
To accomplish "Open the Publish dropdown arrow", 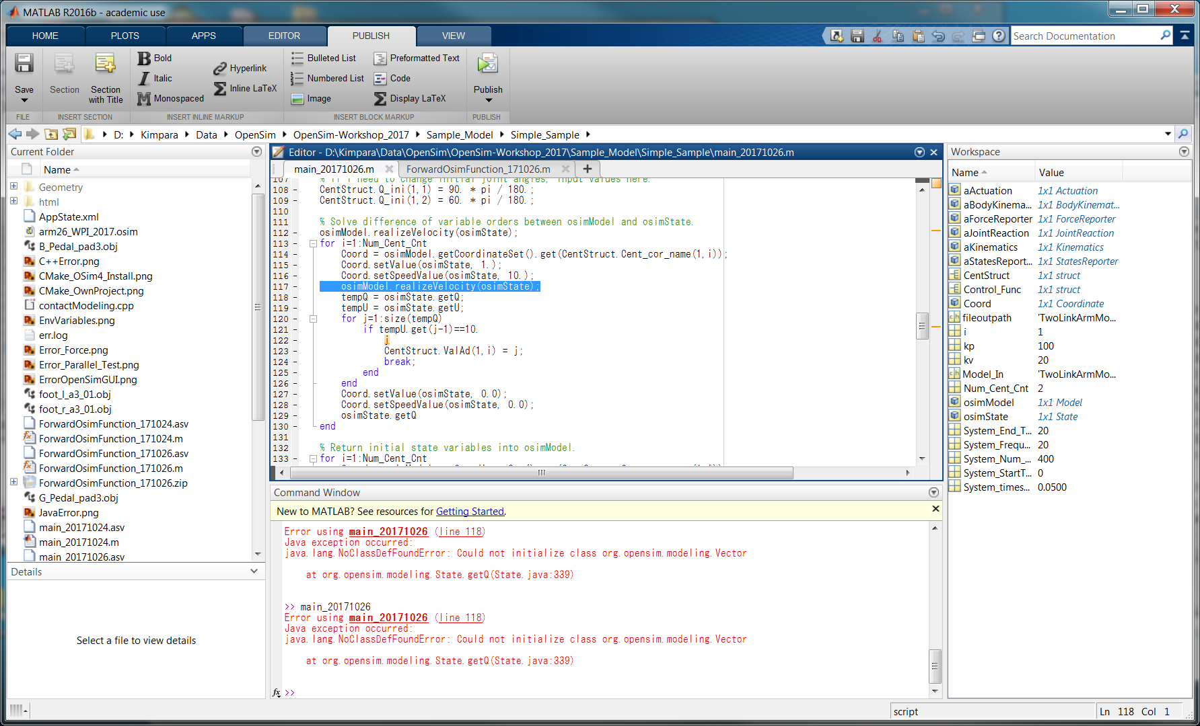I will 488,100.
